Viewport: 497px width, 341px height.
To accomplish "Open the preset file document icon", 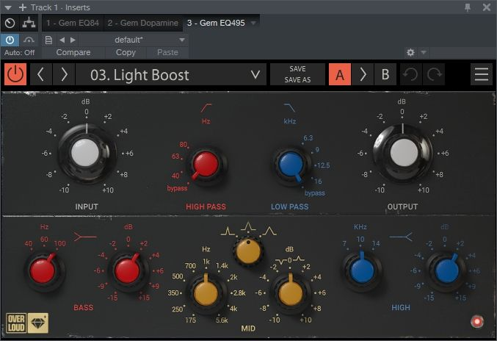I will [48, 40].
